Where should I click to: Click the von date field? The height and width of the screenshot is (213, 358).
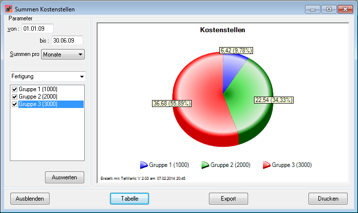pos(37,28)
